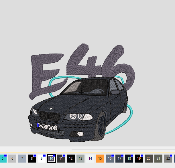Viewport: 175px width, 168px height.
Task: Select black swatch number 12
Action: tap(71, 158)
